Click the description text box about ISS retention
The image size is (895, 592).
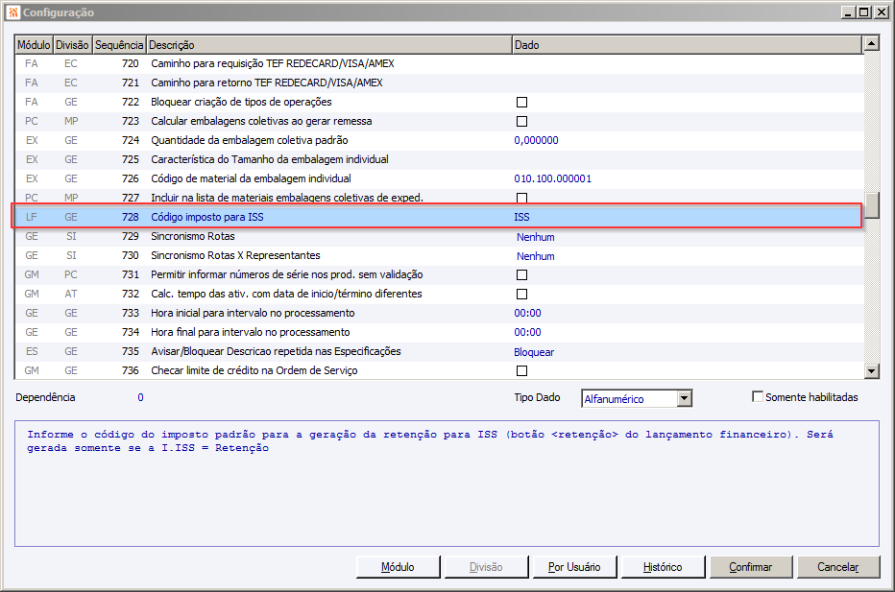(x=447, y=484)
